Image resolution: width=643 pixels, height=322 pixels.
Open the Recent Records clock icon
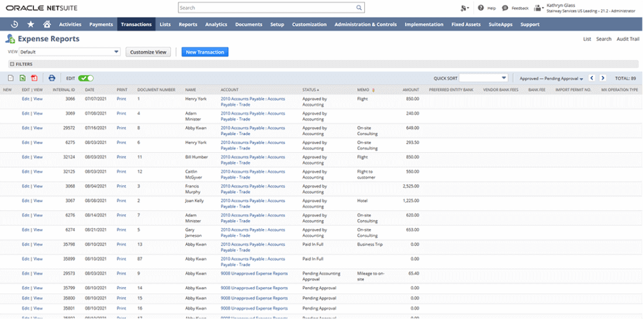(15, 24)
